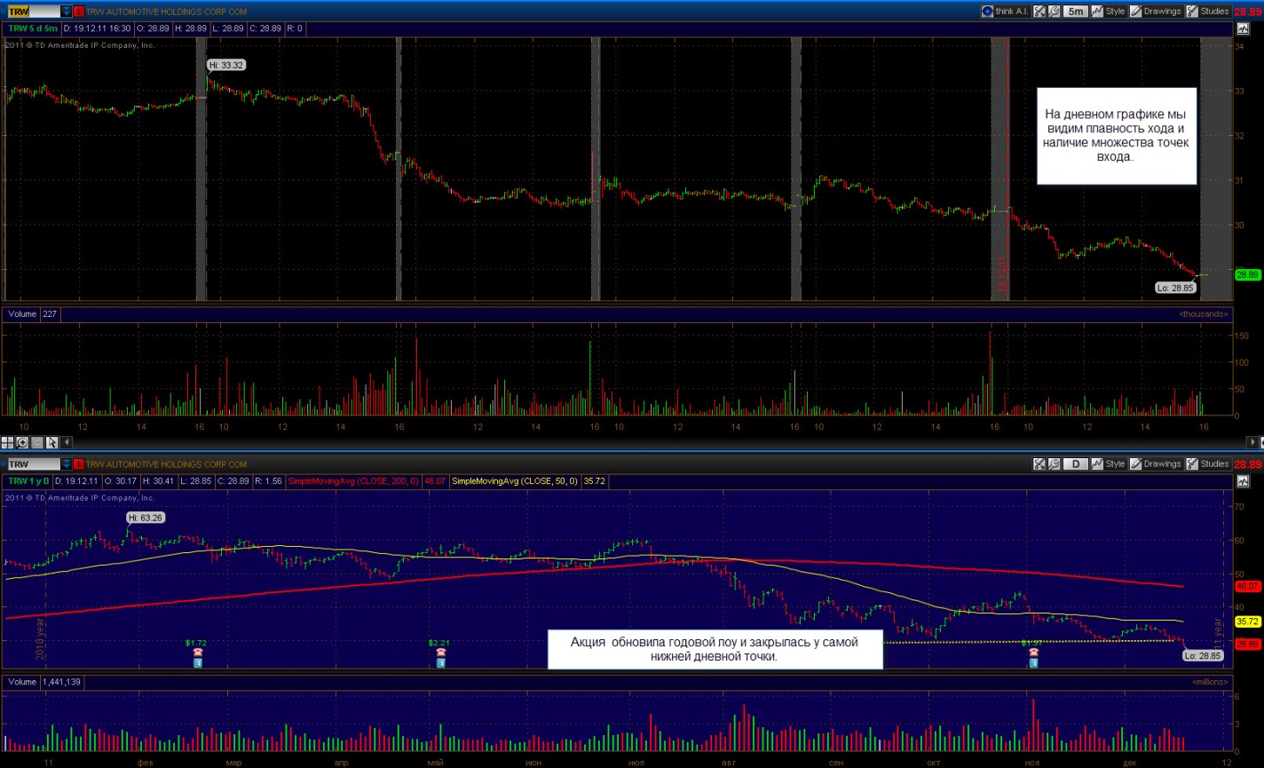The width and height of the screenshot is (1264, 768).
Task: Open Style menu of upper chart
Action: point(1109,12)
